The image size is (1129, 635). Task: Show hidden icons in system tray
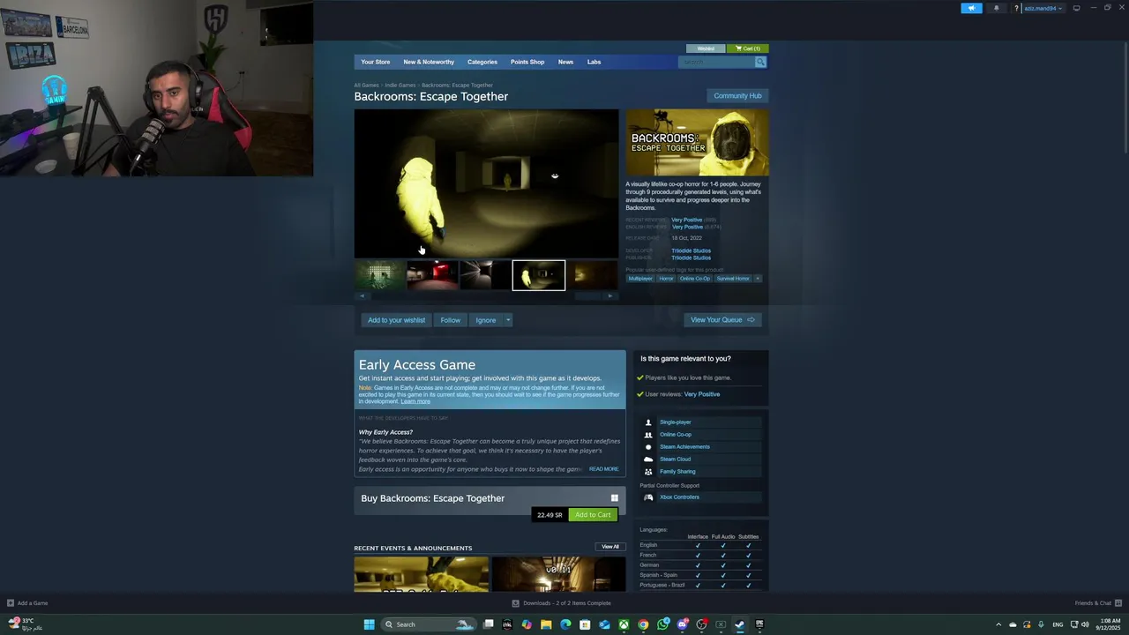tap(998, 624)
